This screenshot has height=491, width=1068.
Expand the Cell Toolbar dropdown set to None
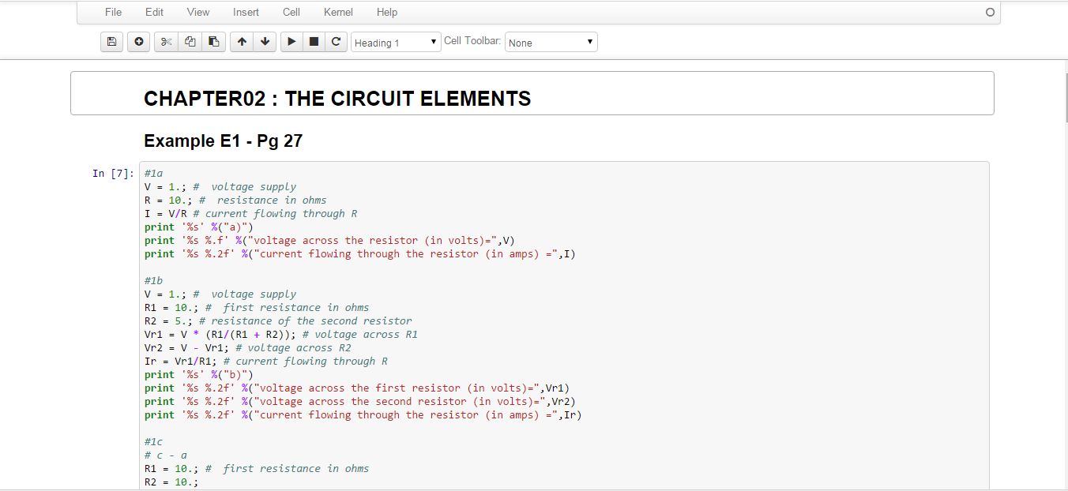551,43
